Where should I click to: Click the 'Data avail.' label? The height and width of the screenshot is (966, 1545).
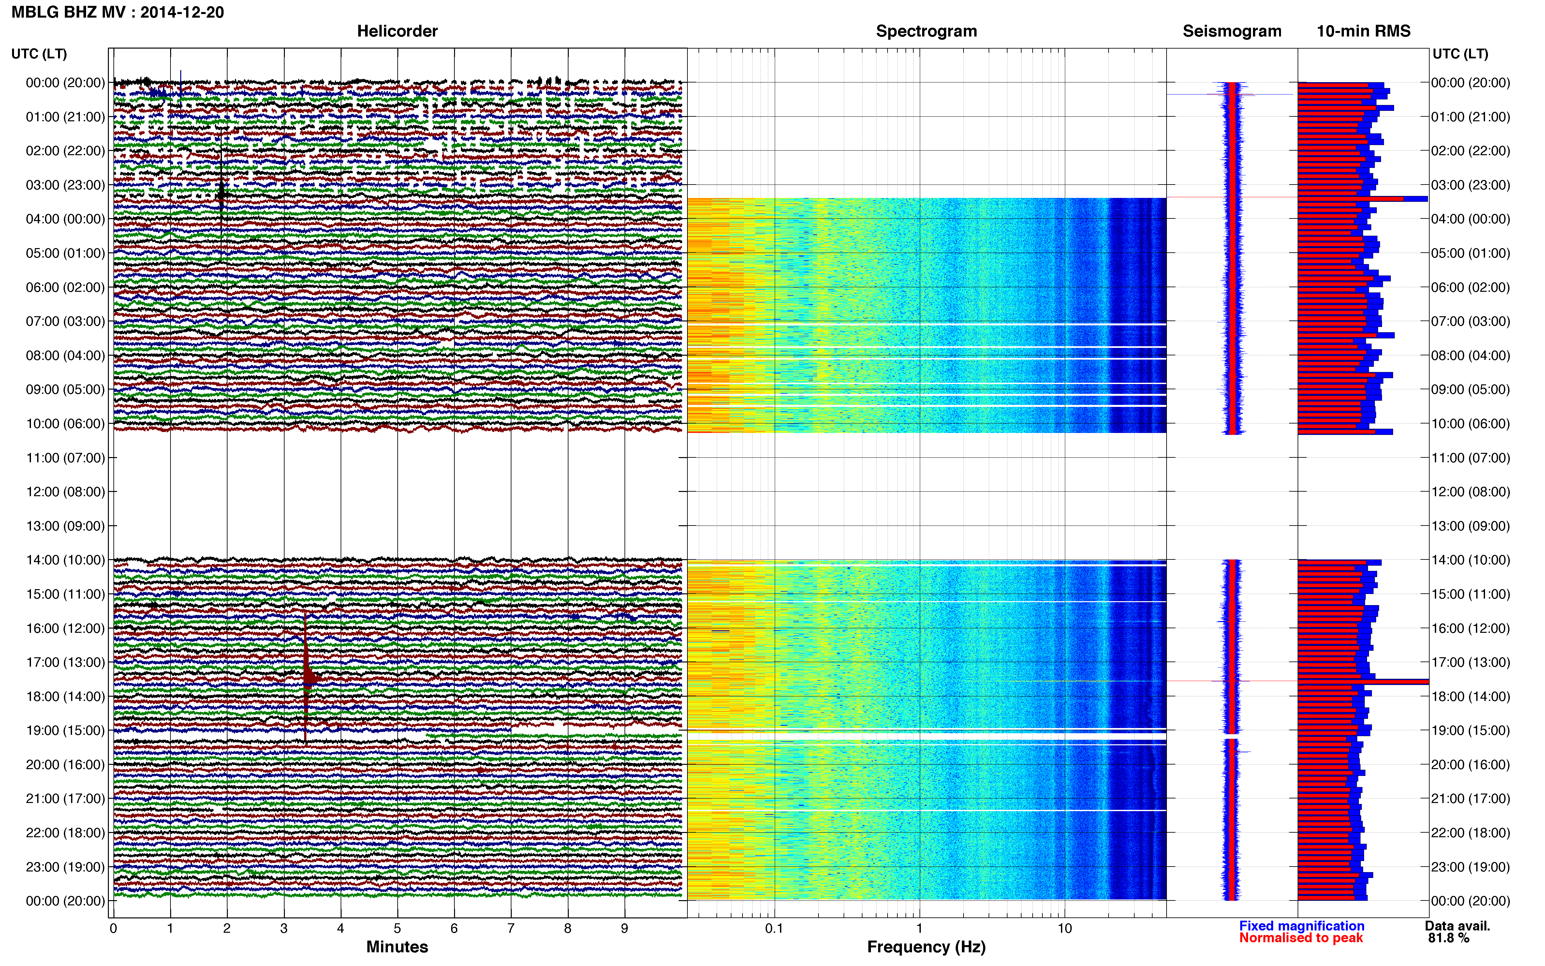[x=1458, y=926]
